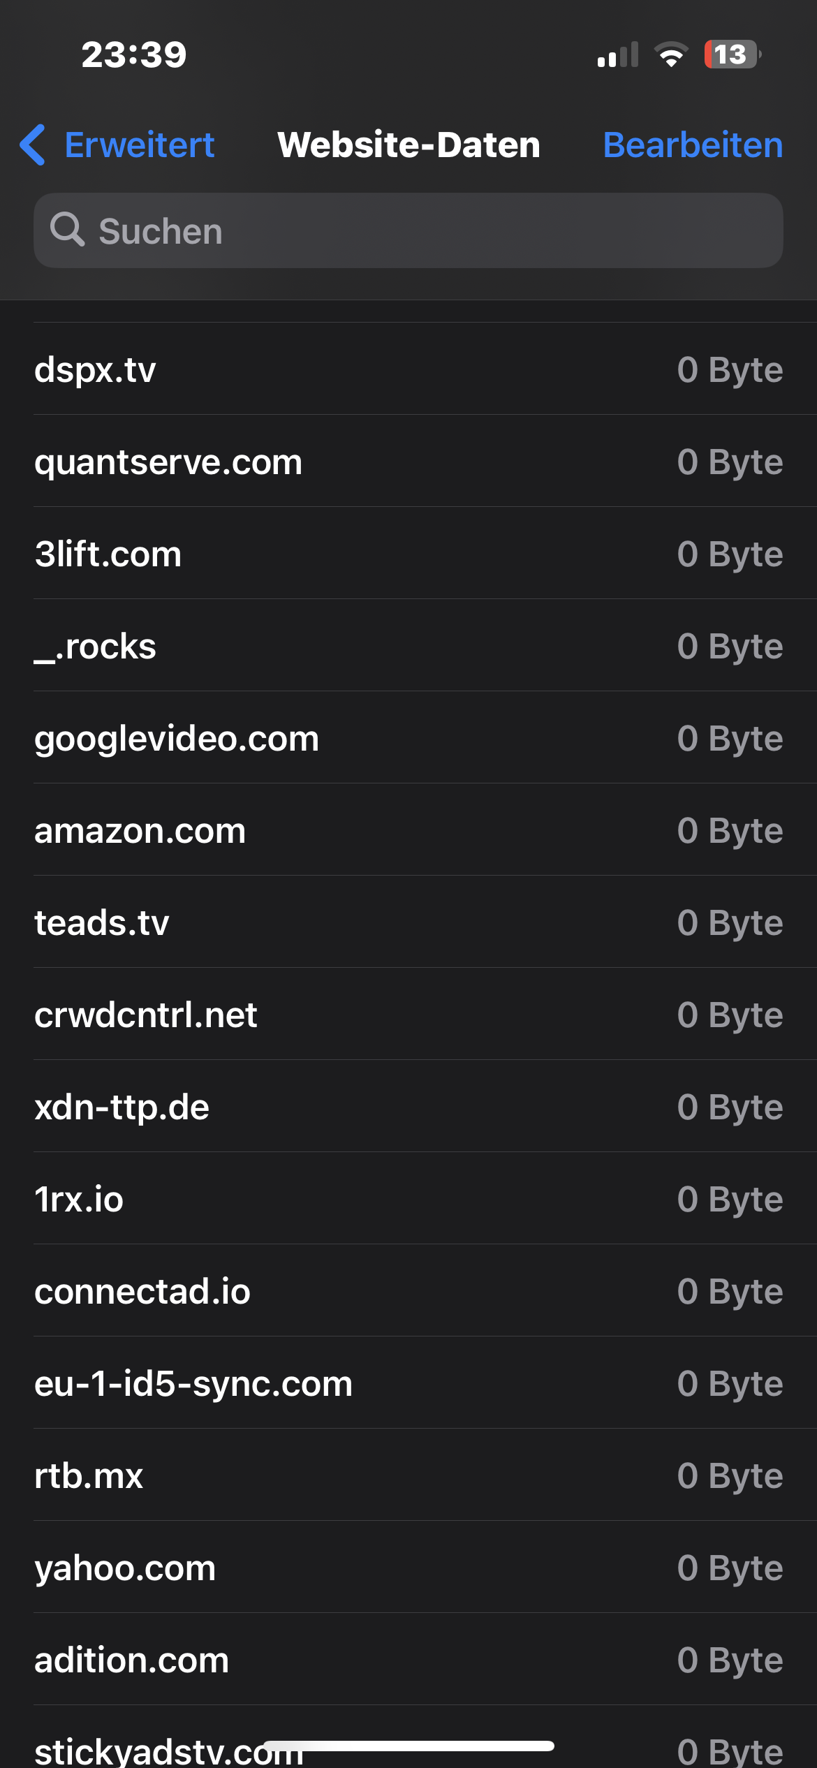Select the quantserve.com data entry
The image size is (817, 1768).
(408, 462)
